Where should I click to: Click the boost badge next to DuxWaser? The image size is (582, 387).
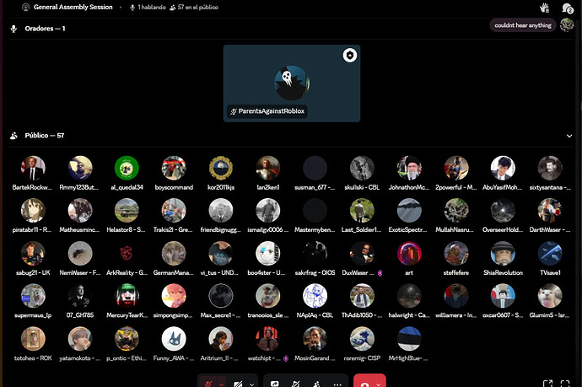click(380, 273)
